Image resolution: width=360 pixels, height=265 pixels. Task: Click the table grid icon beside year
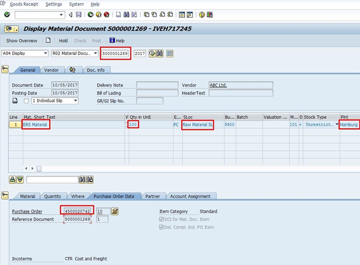pos(170,54)
